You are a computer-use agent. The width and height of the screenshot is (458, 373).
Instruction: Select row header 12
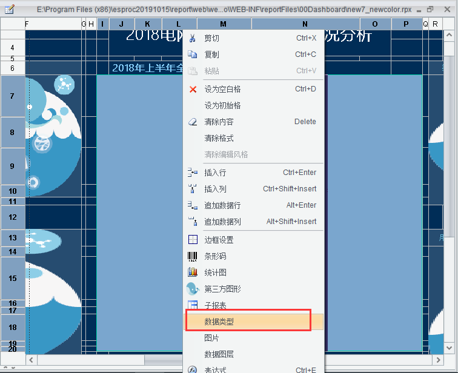click(13, 217)
